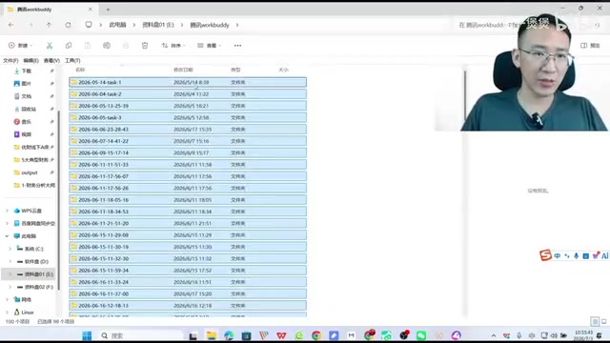Viewport: 610px width, 343px height.
Task: Select folder 2026-06-11-21-51-20
Action: [x=188, y=223]
